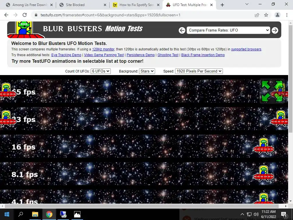Open the 120Hz monitor link
The width and height of the screenshot is (293, 220).
click(103, 49)
